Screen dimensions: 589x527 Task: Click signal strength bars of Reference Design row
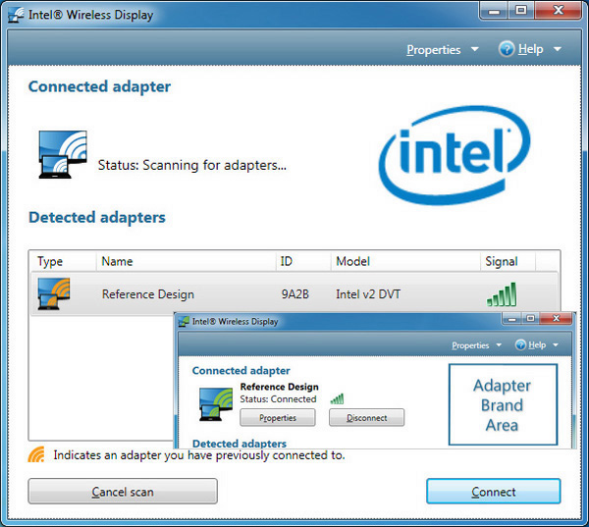502,294
